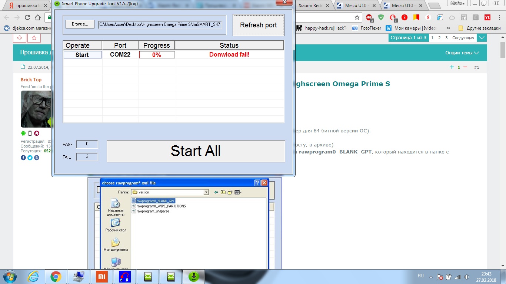Click the yellow and red bookmark extension icon

click(x=416, y=17)
